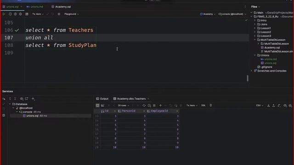Open the query history clock icon in editor toolbar
The height and width of the screenshot is (165, 294).
tap(10, 14)
